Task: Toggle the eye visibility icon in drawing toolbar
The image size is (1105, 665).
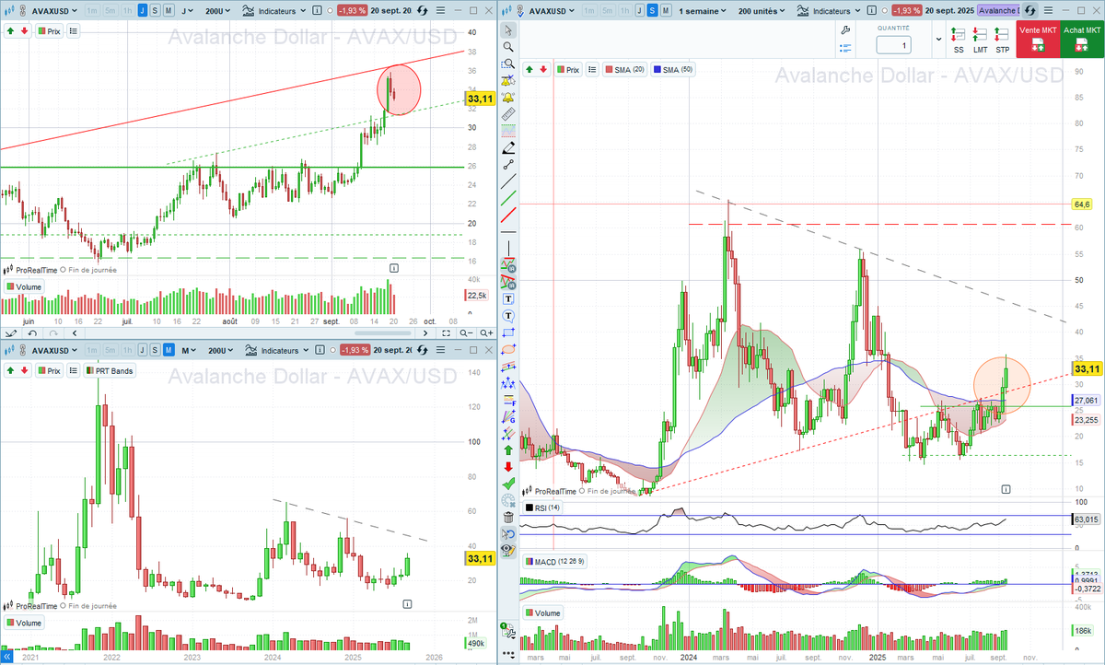Action: [x=508, y=550]
